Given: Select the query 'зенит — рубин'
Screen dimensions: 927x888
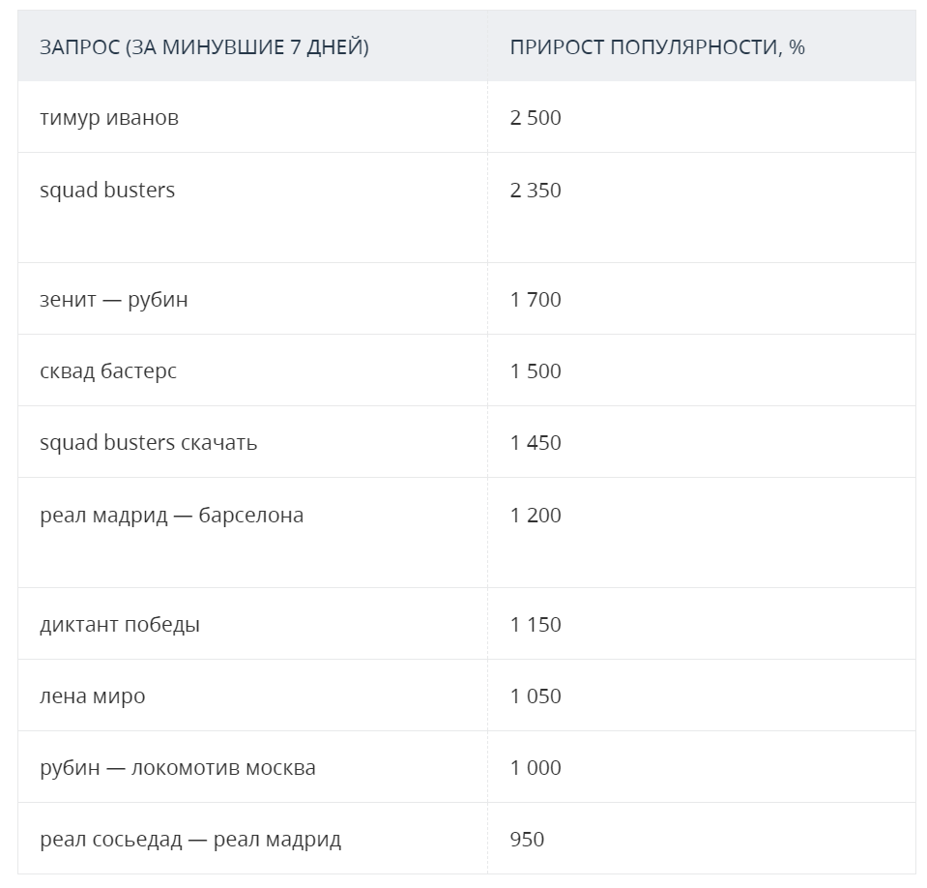Looking at the screenshot, I should click(113, 299).
